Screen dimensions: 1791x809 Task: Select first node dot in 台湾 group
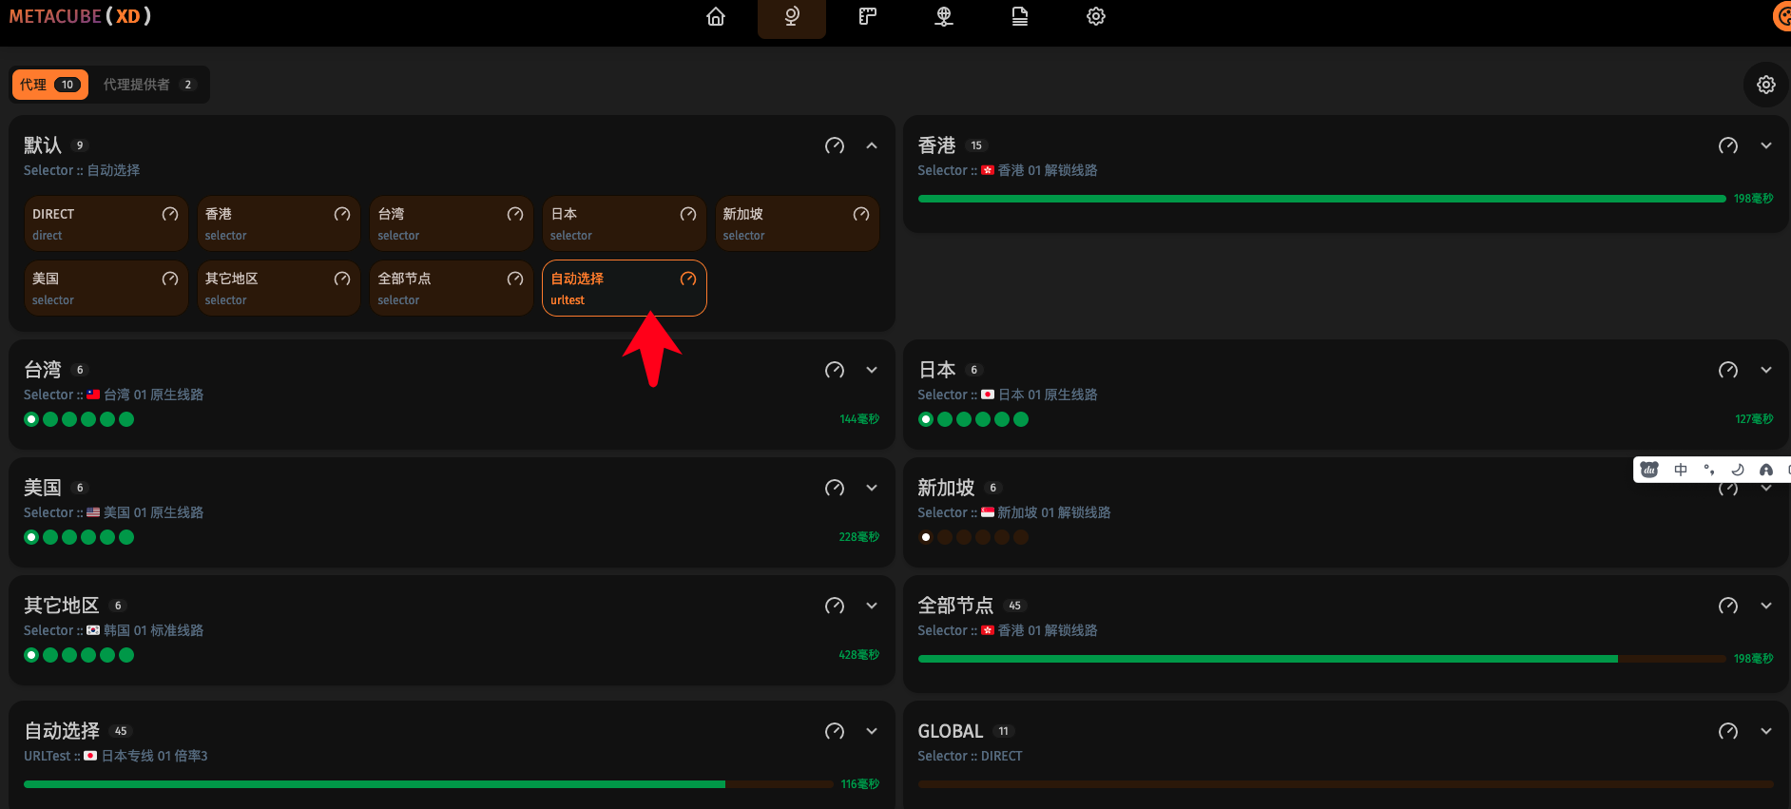(x=31, y=419)
